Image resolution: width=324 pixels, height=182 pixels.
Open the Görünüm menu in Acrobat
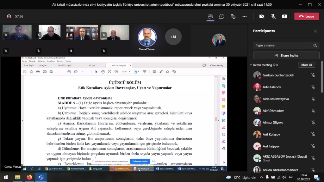click(41, 61)
